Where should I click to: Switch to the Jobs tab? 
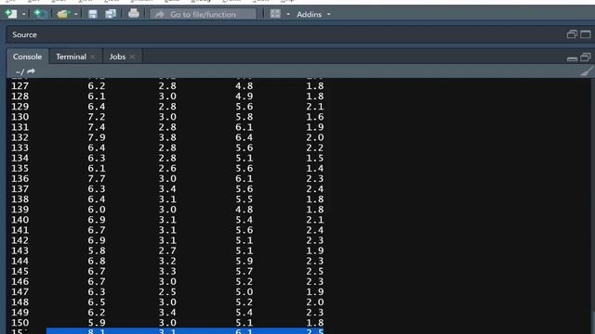[117, 57]
